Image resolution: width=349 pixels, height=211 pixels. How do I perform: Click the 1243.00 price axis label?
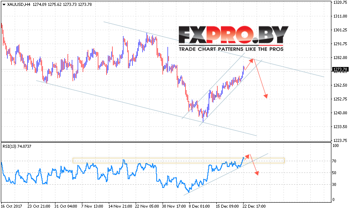click(340, 113)
